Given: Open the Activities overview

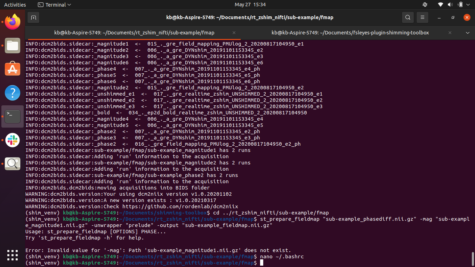Looking at the screenshot, I should 15,5.
